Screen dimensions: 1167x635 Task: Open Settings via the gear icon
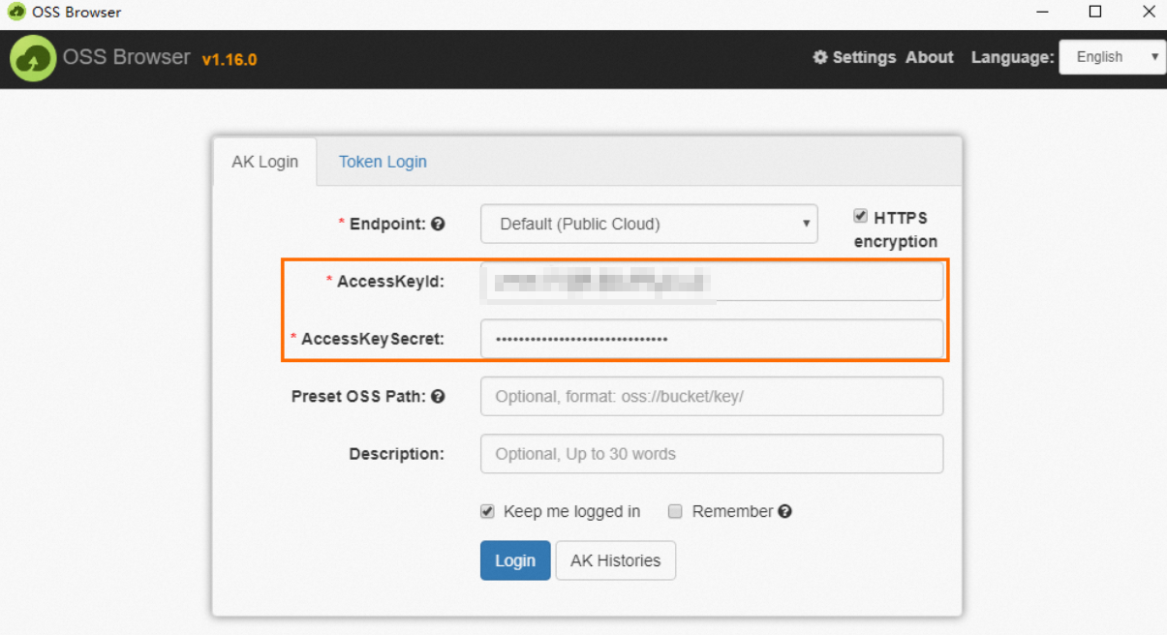tap(820, 57)
